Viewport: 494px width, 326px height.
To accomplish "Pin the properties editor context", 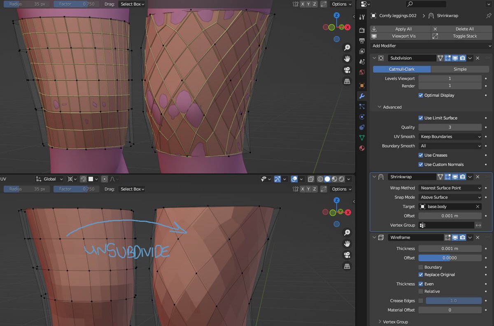I will [x=489, y=16].
